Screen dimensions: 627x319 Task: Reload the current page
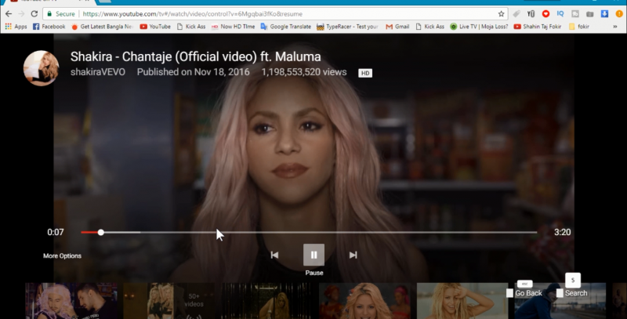click(34, 13)
